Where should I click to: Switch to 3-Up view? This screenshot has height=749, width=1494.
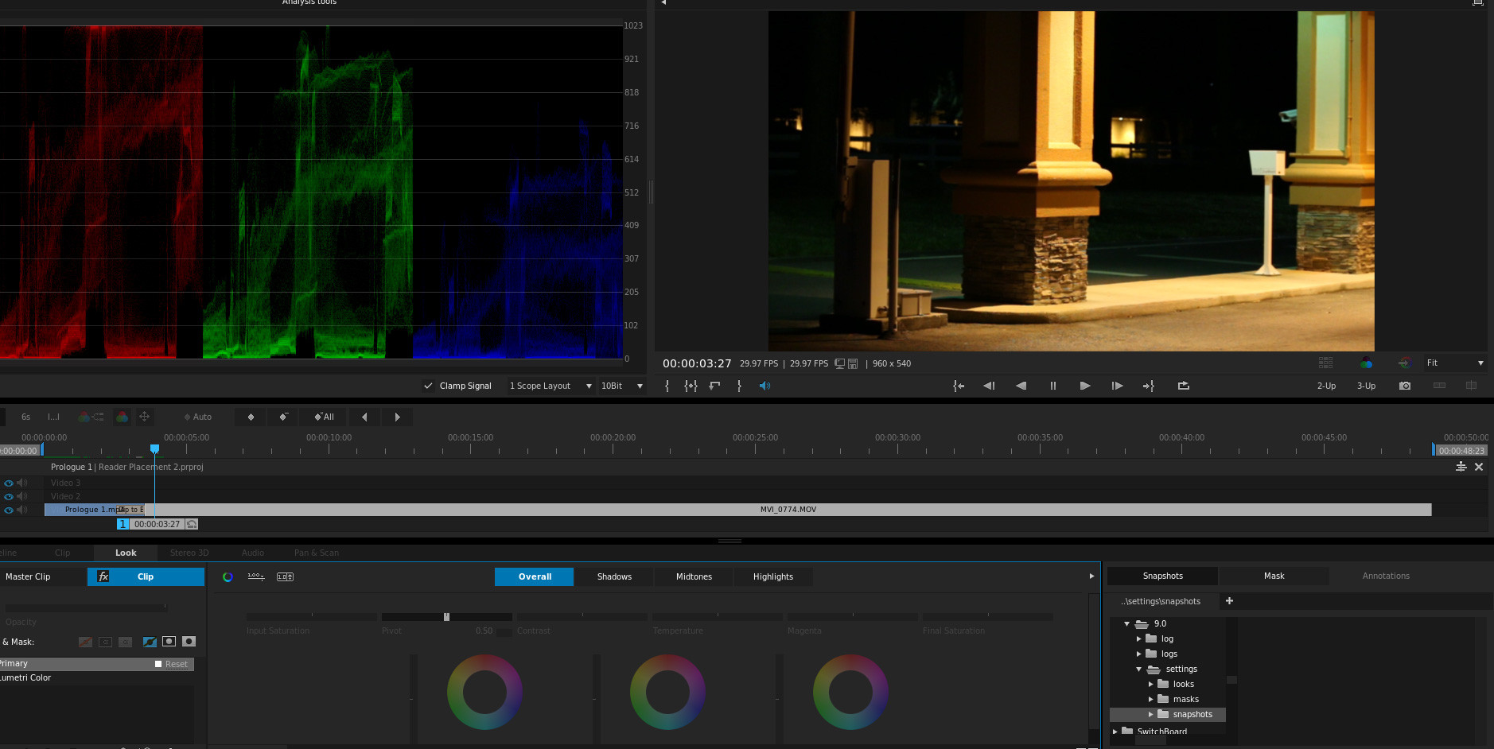1366,386
